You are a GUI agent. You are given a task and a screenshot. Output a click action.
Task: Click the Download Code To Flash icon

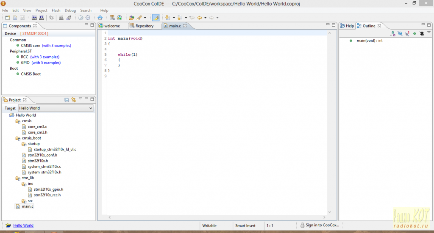click(61, 18)
